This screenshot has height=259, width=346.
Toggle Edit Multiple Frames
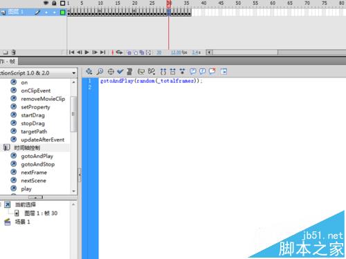pos(142,52)
